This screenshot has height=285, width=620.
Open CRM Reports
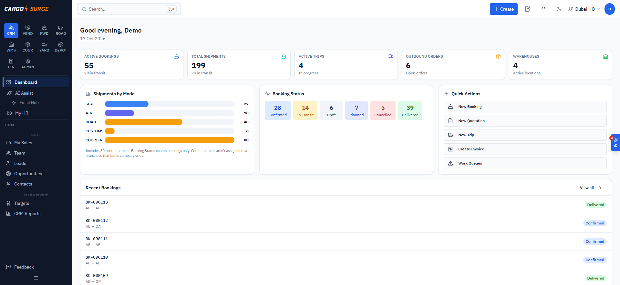coord(36,214)
